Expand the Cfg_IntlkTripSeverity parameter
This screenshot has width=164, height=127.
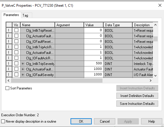click(23, 63)
